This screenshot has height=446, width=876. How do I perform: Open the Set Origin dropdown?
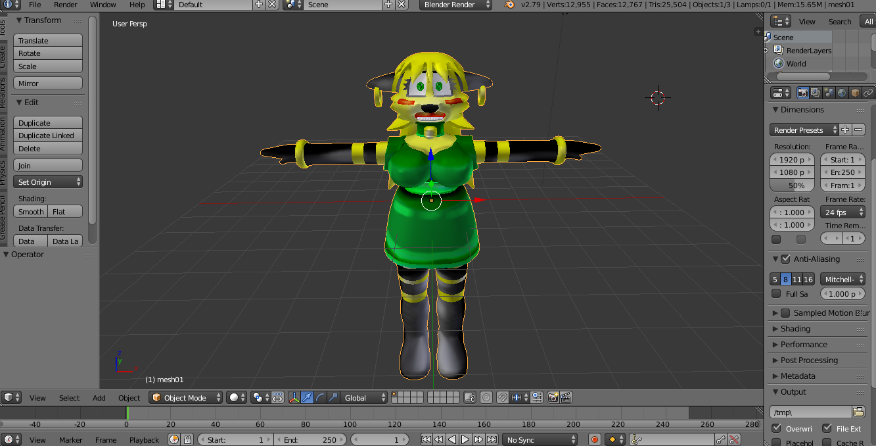[x=48, y=182]
